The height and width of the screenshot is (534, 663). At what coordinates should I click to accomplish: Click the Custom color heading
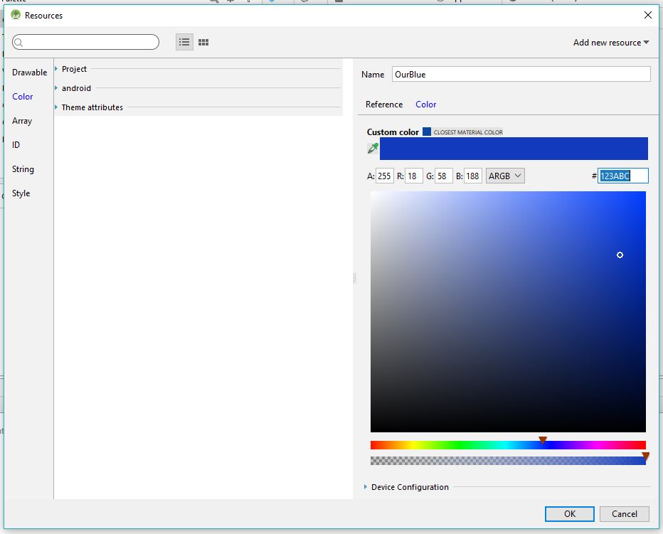point(393,132)
